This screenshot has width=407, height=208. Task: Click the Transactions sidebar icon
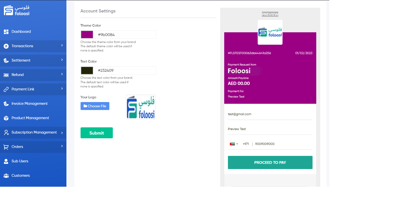click(6, 46)
